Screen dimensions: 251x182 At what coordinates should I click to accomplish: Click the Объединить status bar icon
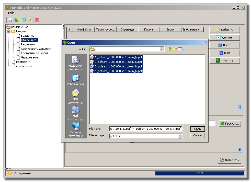coord(9,173)
